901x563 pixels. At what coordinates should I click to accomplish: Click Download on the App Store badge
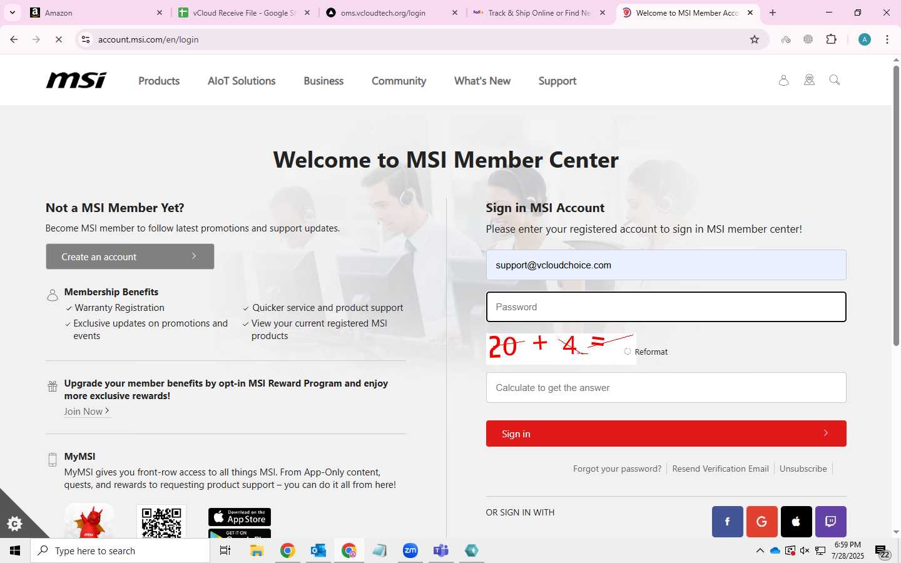[x=240, y=517]
